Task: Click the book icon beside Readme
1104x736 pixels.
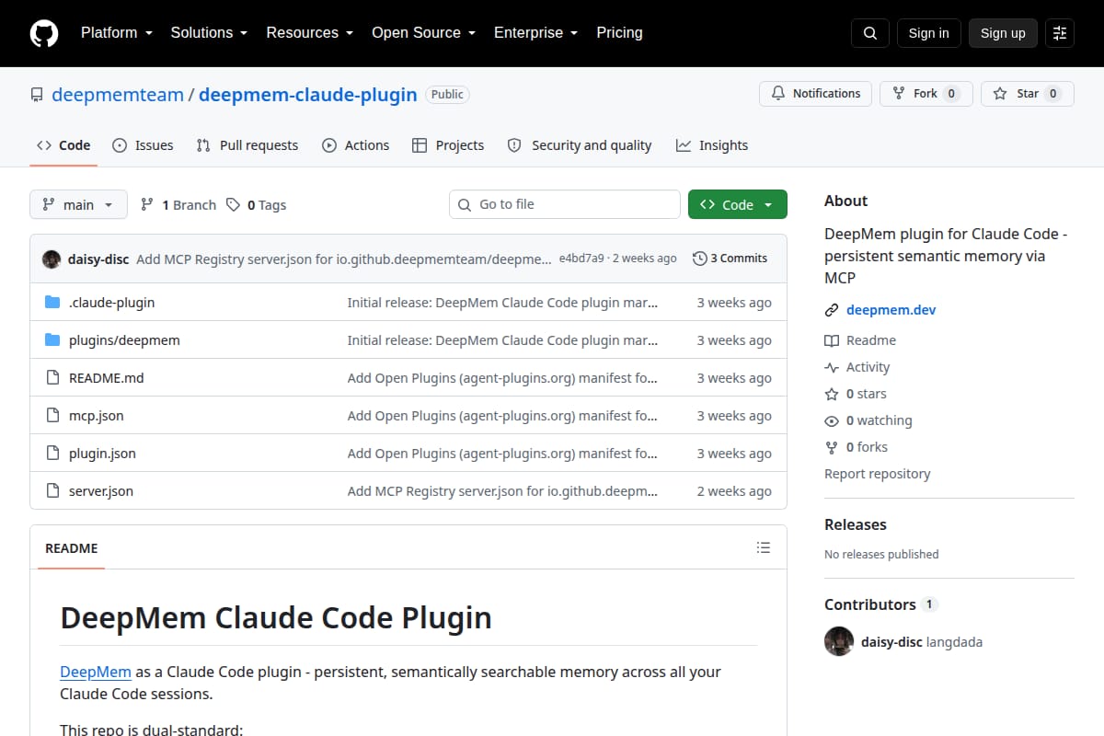Action: 832,340
